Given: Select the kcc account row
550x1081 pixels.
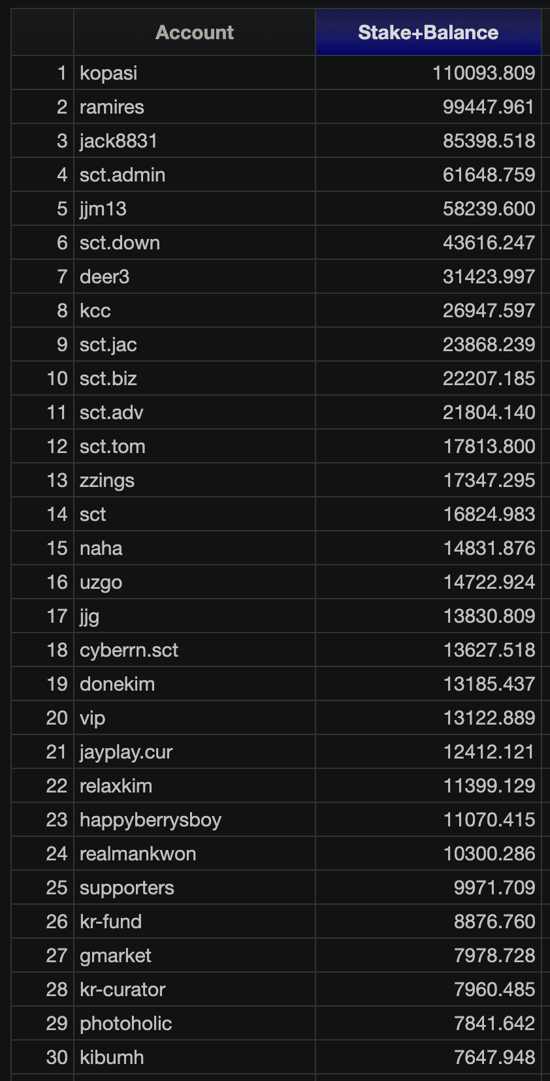Looking at the screenshot, I should point(276,311).
